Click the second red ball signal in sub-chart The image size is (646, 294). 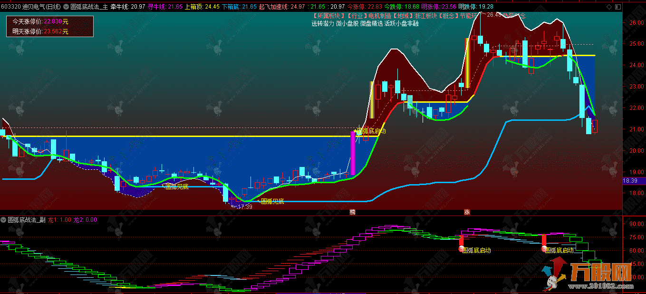[x=544, y=248]
